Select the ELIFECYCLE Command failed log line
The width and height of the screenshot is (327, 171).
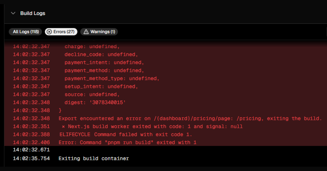coord(165,134)
